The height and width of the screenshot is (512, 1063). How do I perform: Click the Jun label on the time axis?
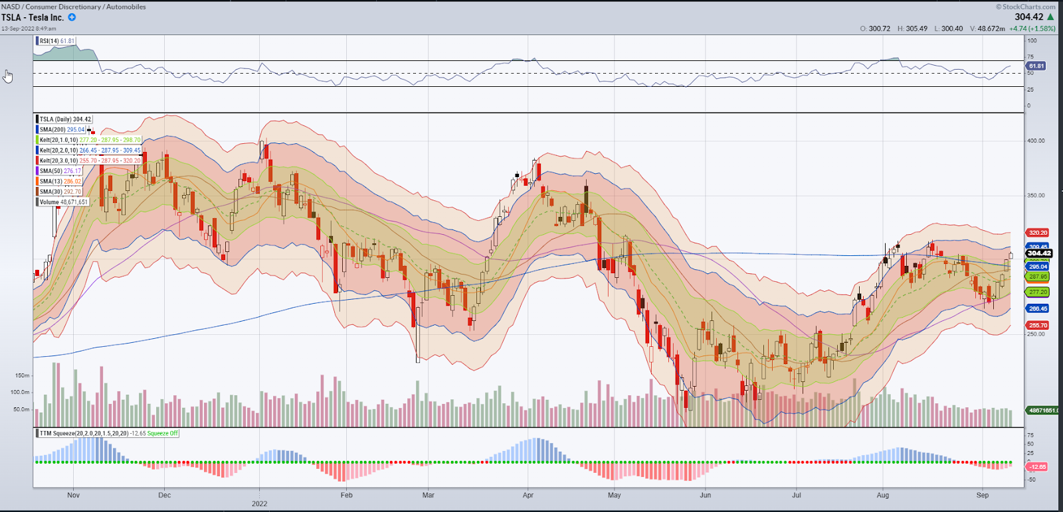(x=706, y=495)
